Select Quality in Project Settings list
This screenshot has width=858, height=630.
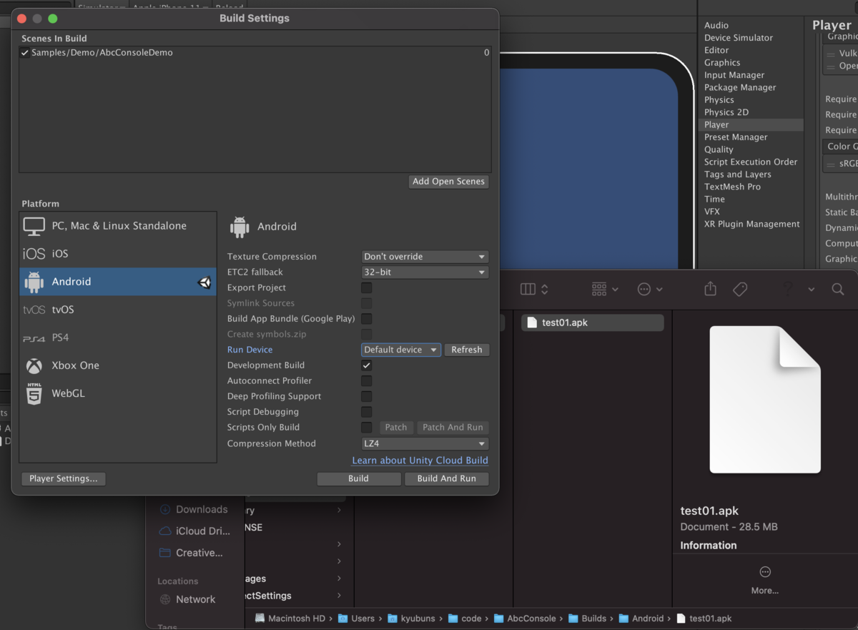click(719, 150)
